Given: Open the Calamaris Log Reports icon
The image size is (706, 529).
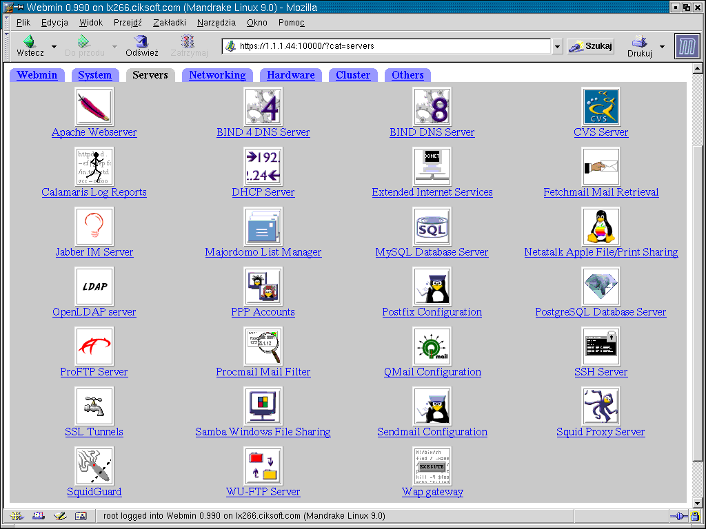Looking at the screenshot, I should (x=94, y=167).
